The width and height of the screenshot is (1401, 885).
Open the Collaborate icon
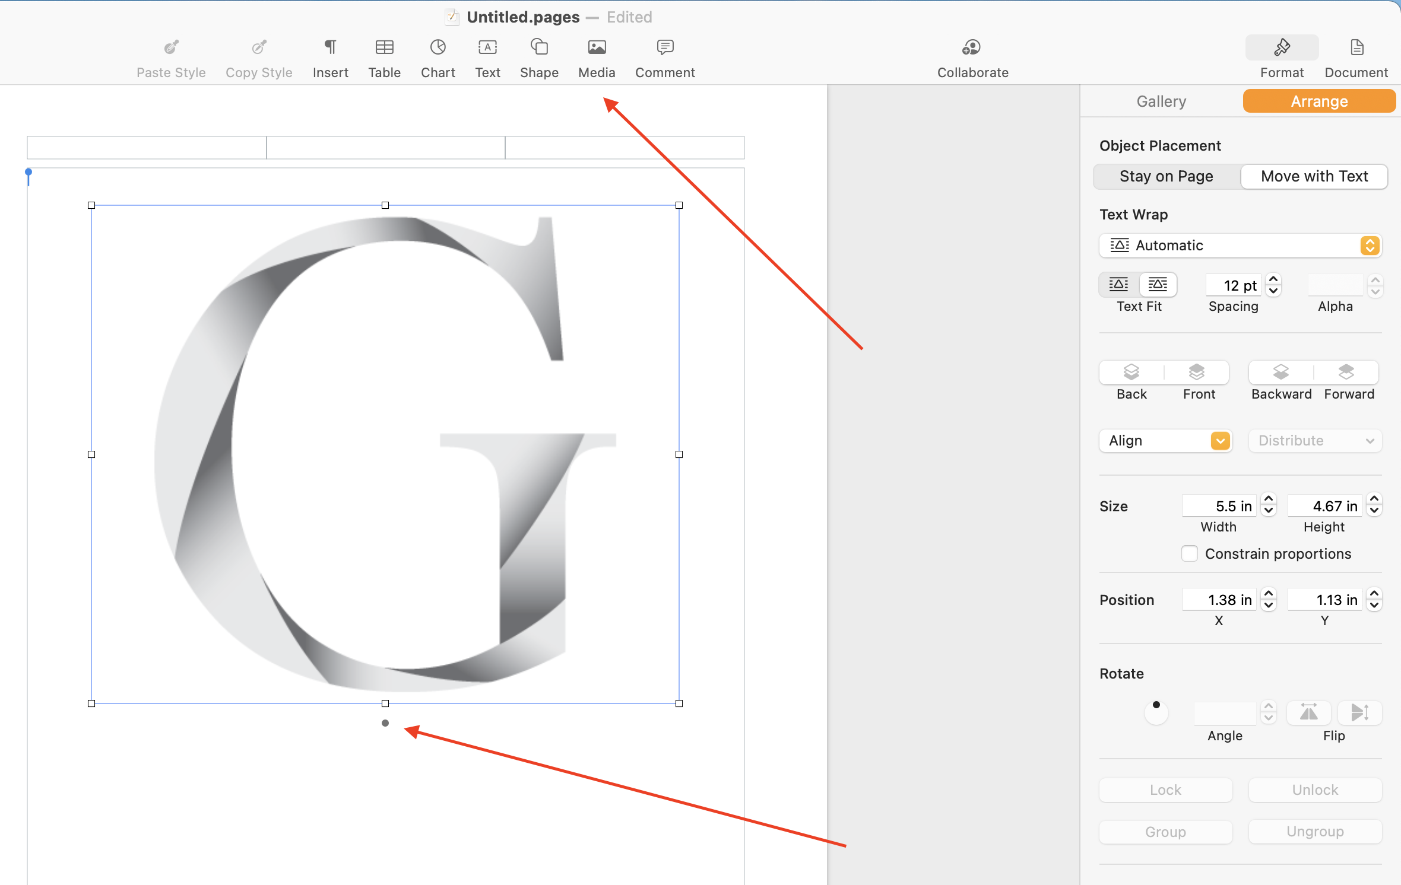point(972,47)
